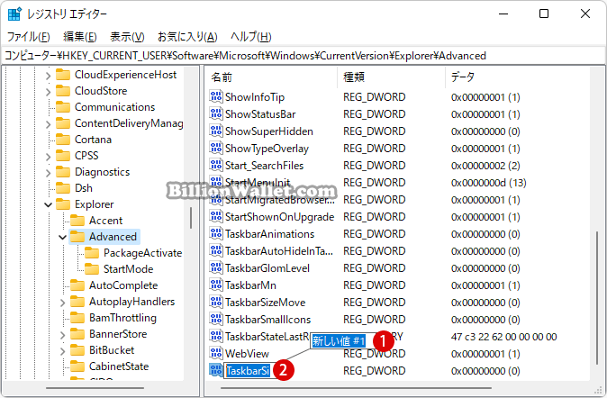This screenshot has height=398, width=607.
Task: Click the AutoComplete folder icon
Action: click(77, 285)
